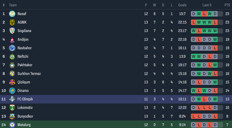Click the AGMK club logo
The image size is (232, 128).
coord(12,22)
